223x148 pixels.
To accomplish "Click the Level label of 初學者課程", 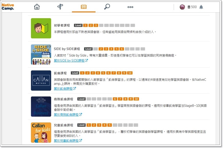I will click(x=78, y=25).
